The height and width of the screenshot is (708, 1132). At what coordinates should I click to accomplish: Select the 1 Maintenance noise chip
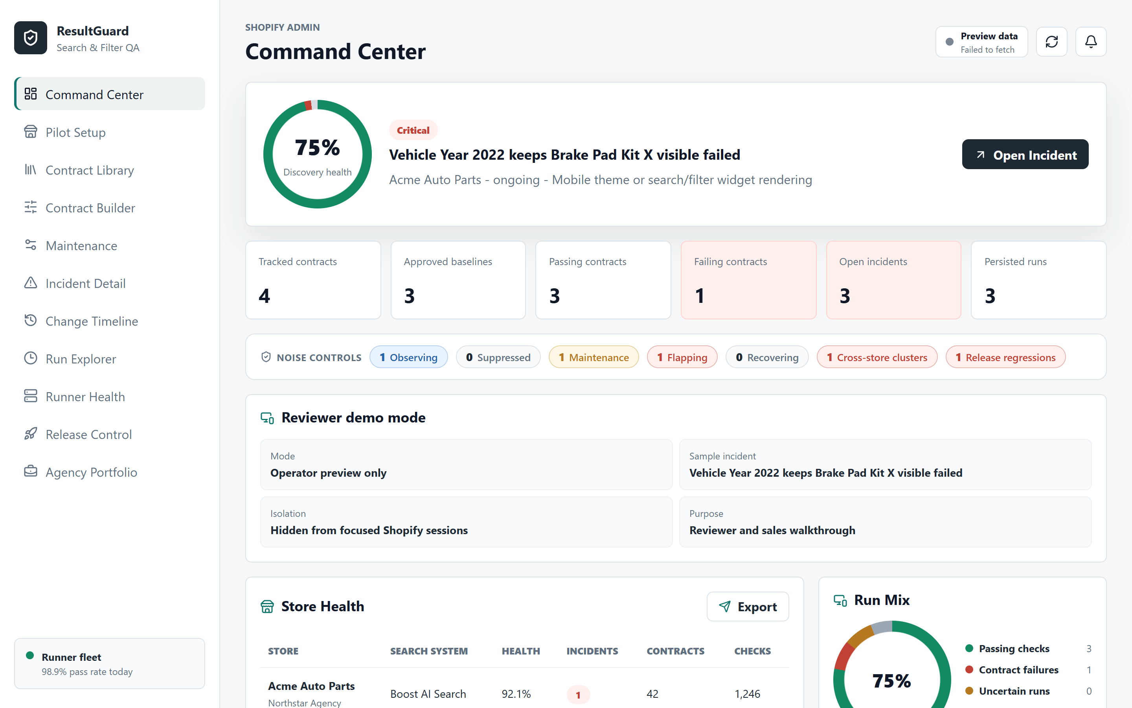click(x=593, y=357)
